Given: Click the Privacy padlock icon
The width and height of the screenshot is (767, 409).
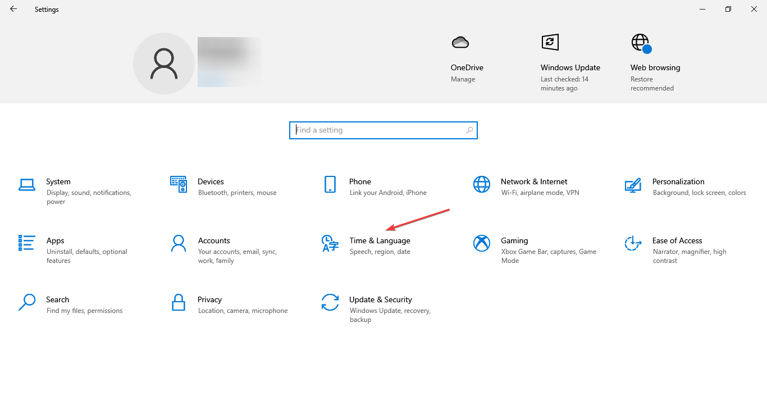Looking at the screenshot, I should (179, 302).
